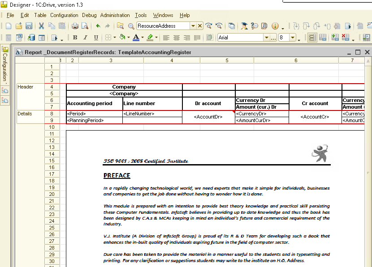This screenshot has height=267, width=372.
Task: Click the magnifier Find icon
Action: 131,26
